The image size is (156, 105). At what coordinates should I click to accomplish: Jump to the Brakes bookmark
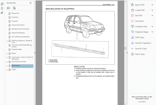point(14,53)
